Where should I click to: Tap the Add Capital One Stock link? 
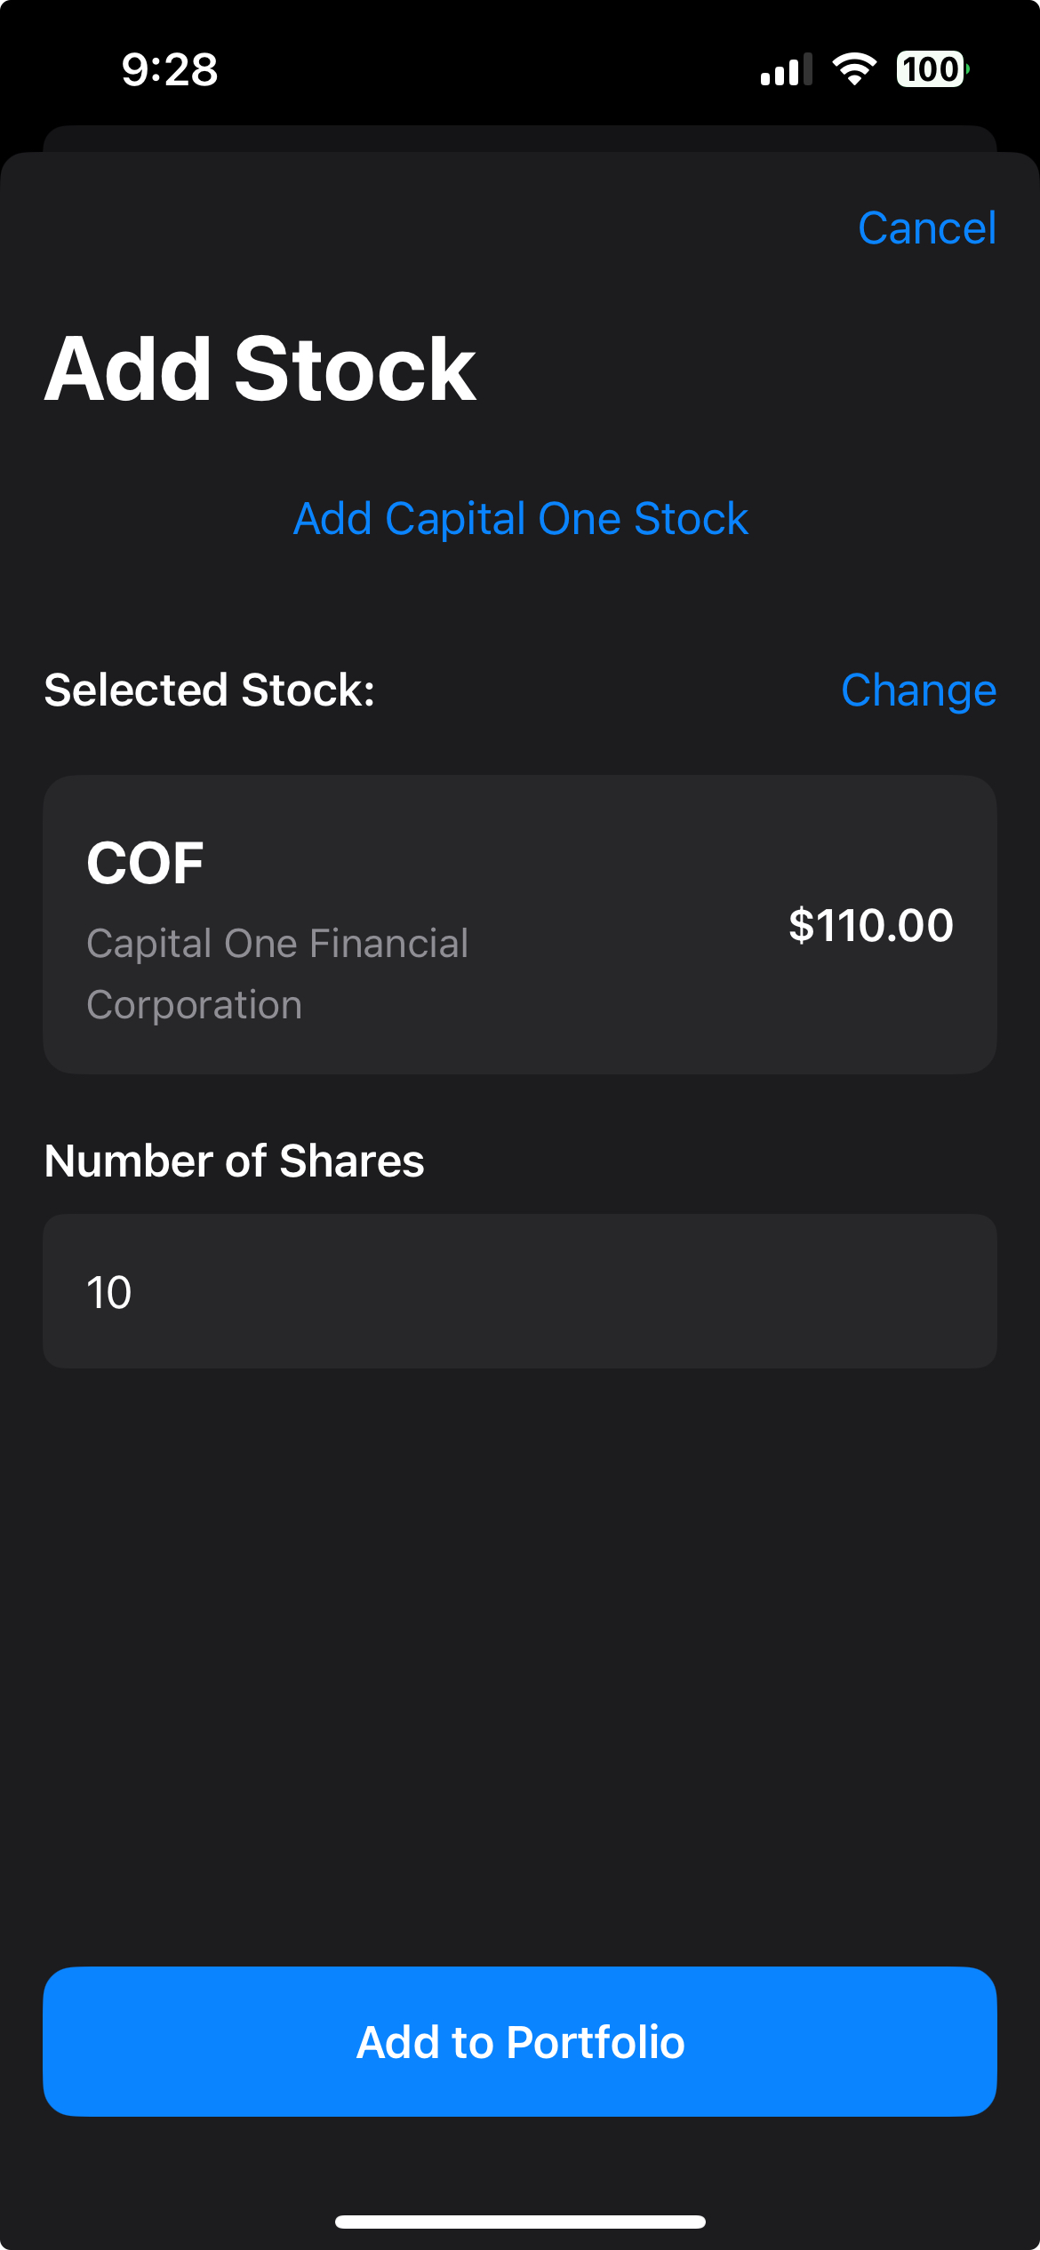[x=520, y=519]
